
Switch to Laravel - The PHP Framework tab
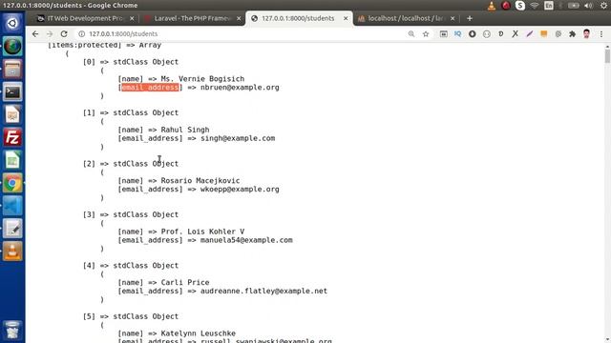point(193,18)
